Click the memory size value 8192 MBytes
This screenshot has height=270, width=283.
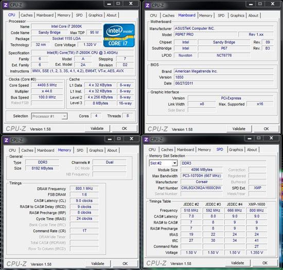pyautogui.click(x=42, y=168)
